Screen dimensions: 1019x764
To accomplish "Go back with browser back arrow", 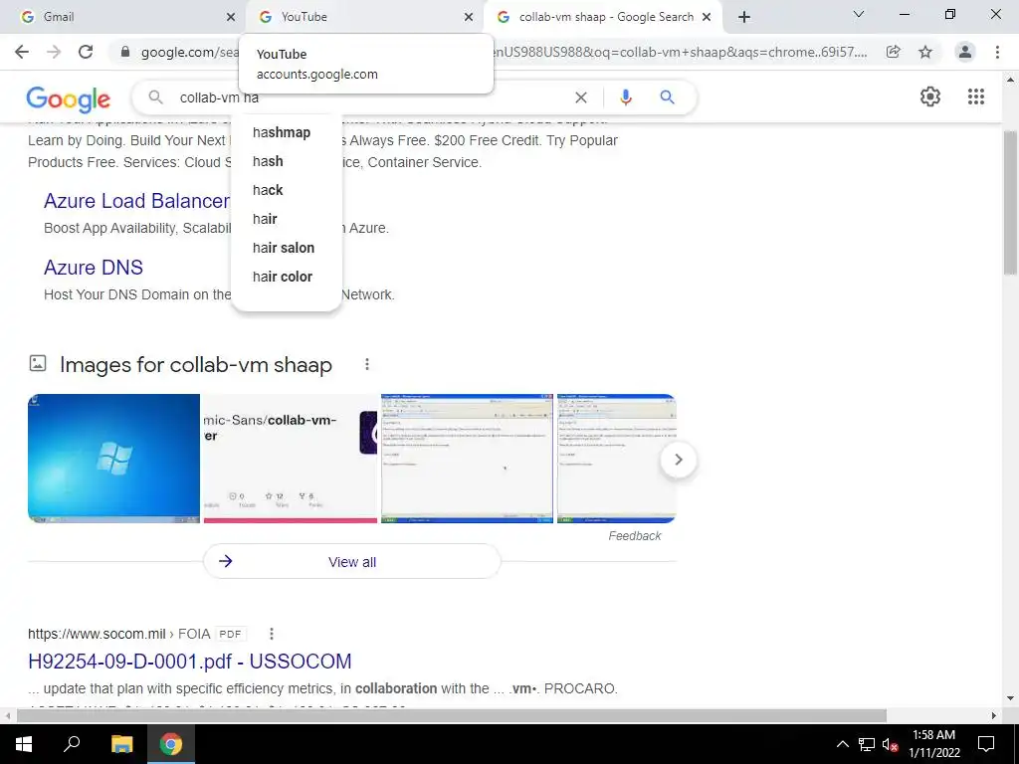I will tap(22, 52).
